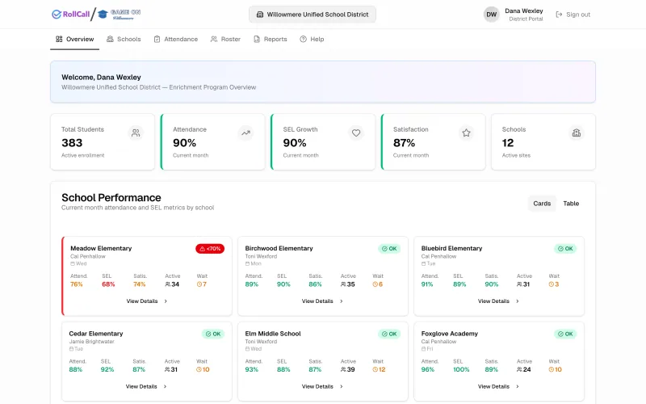
Task: Click the Game On graduation cap logo
Action: [x=120, y=15]
